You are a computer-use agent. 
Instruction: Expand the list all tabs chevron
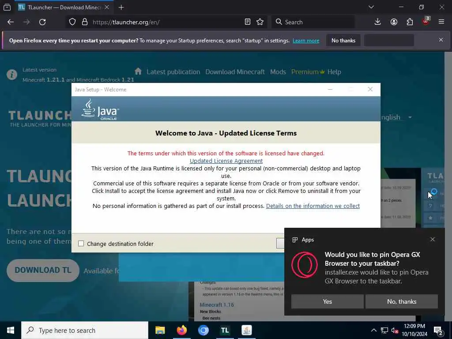coord(371,7)
